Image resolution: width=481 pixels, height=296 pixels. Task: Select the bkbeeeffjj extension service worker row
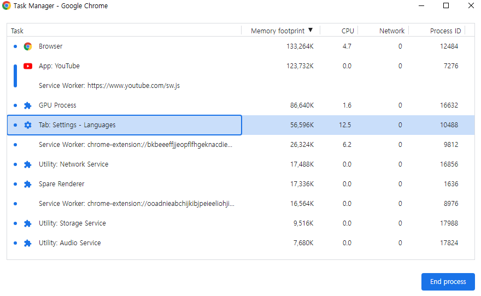[x=136, y=145]
